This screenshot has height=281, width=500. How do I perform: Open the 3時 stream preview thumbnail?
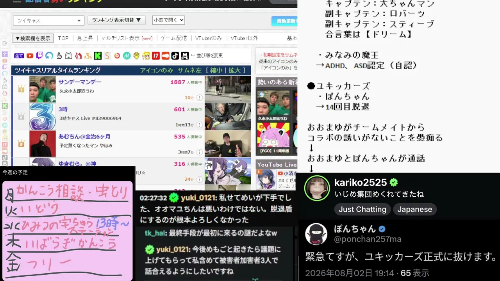228,117
